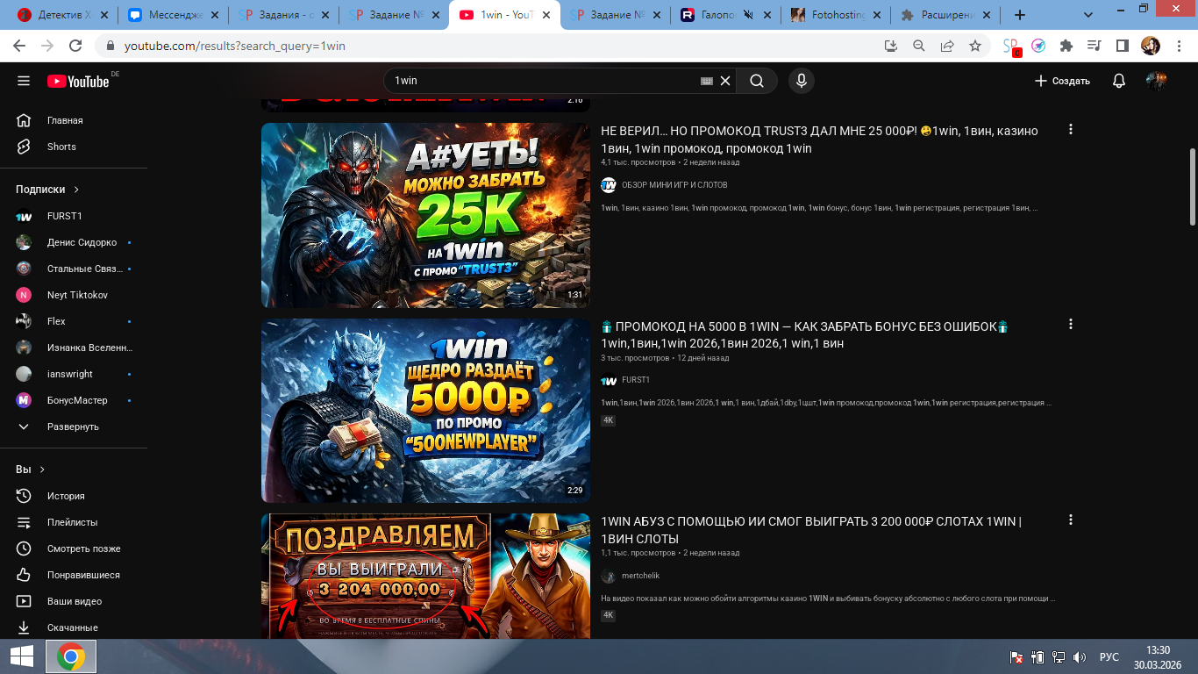
Task: Open the media controls icon in Chrome toolbar
Action: tap(1094, 46)
